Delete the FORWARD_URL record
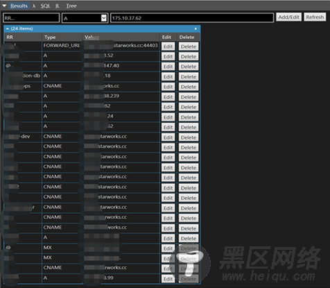The image size is (330, 288). [189, 46]
